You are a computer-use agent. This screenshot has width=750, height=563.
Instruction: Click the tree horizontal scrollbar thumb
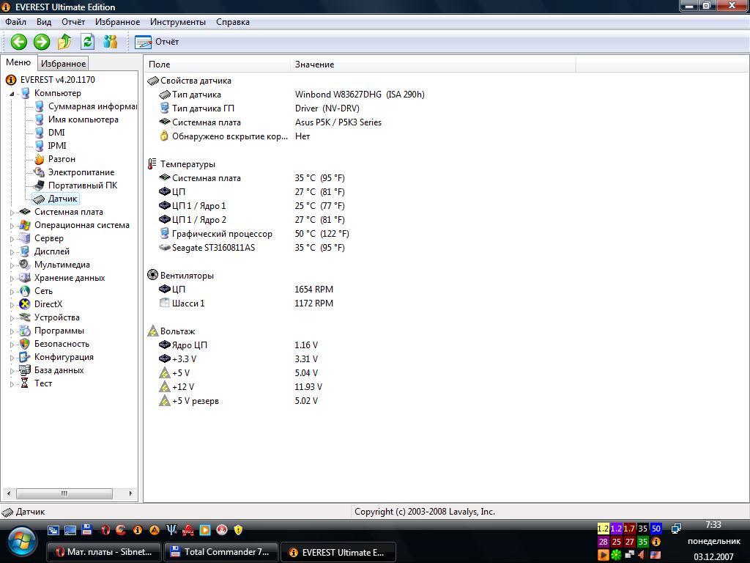pyautogui.click(x=64, y=493)
